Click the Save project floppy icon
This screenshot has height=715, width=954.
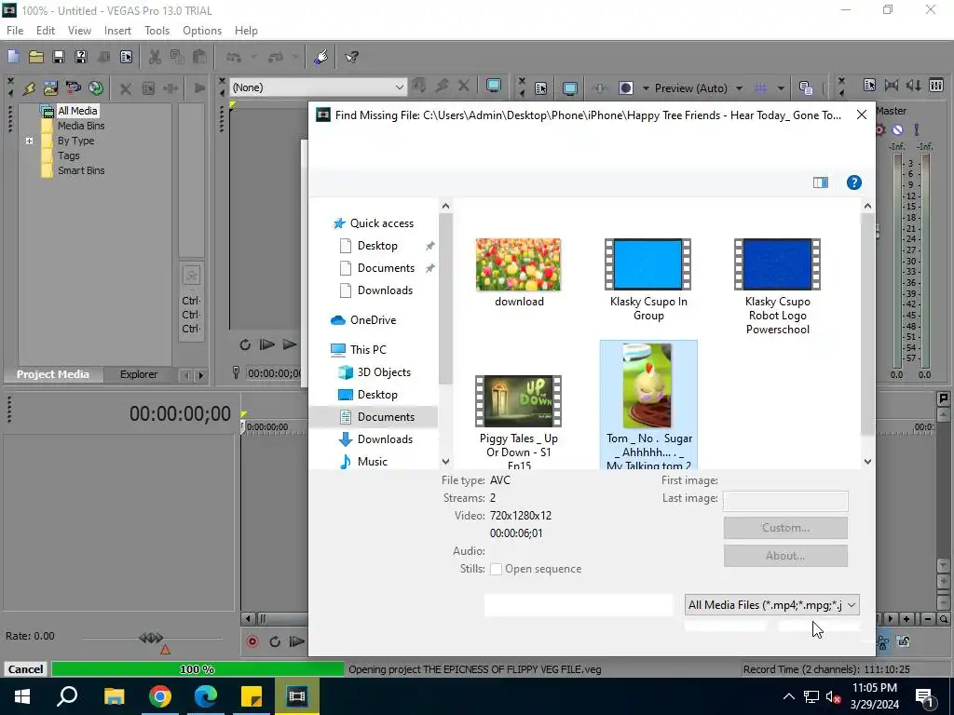[x=59, y=57]
